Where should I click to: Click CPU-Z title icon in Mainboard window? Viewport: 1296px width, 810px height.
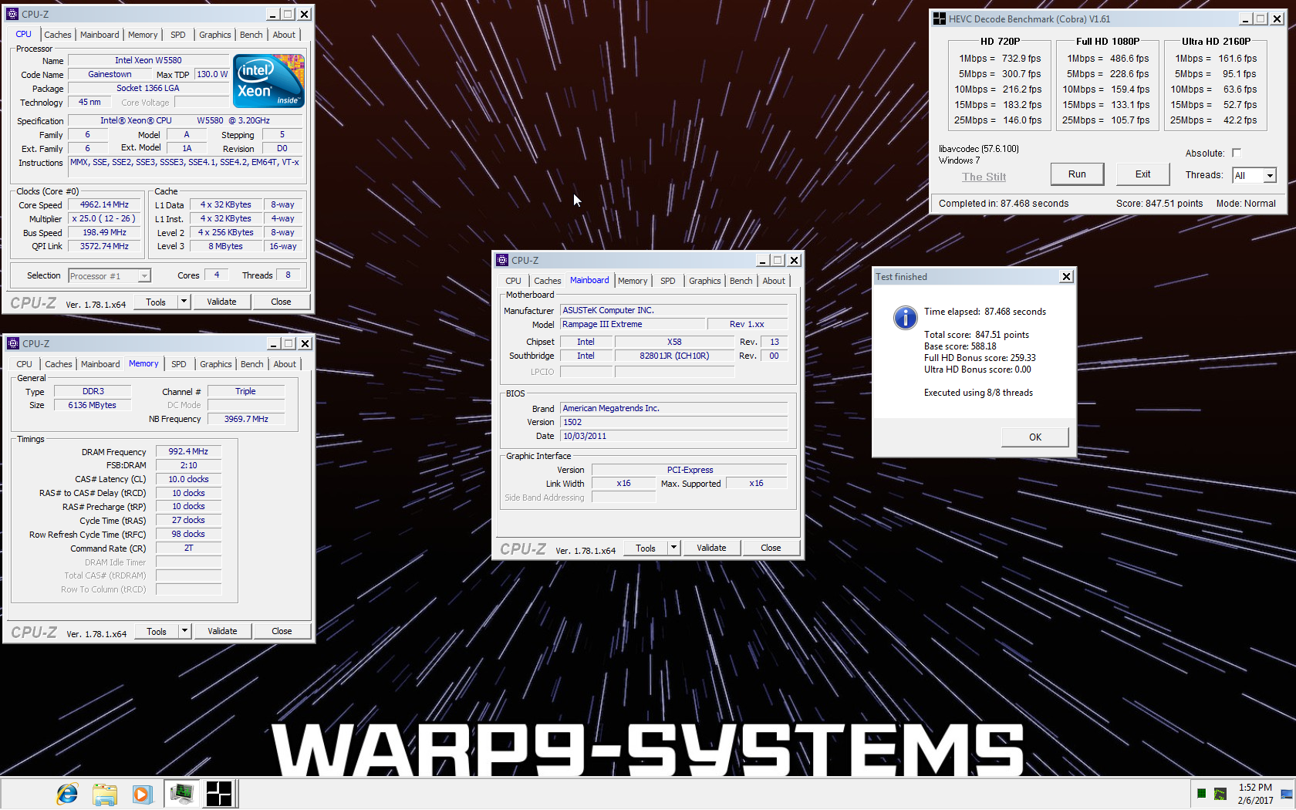pos(502,260)
